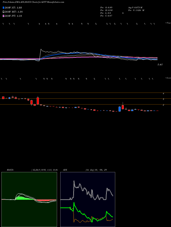171x227 pixels.
Task: Click the 'MACD:' panel heading
Action: click(10, 170)
